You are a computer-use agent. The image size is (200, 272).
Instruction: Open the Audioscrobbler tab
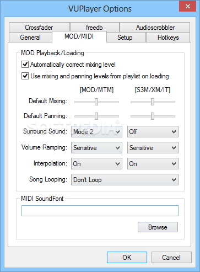click(155, 28)
